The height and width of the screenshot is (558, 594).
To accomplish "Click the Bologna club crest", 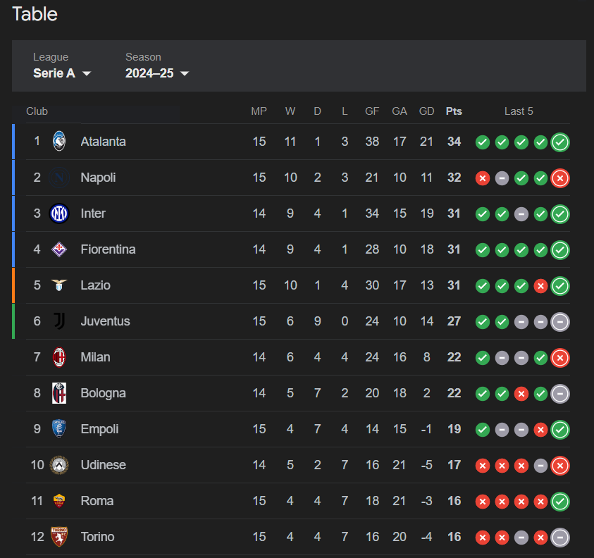I will 59,393.
